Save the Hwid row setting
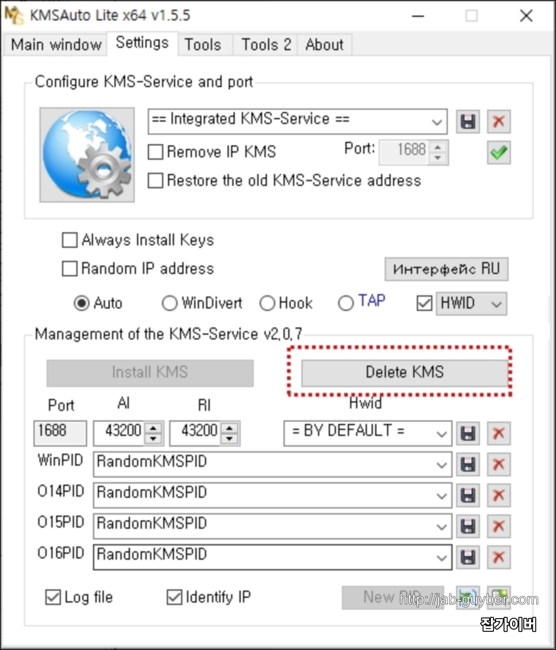Viewport: 556px width, 650px height. point(468,433)
